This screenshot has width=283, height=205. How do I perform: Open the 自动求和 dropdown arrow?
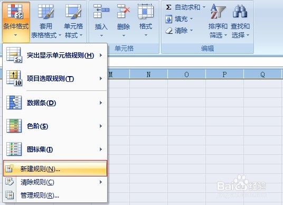(204, 7)
